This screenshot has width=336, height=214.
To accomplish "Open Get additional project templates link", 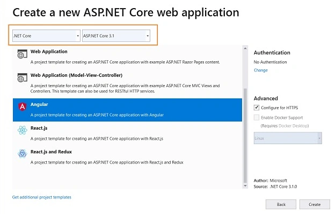I will coord(42,197).
